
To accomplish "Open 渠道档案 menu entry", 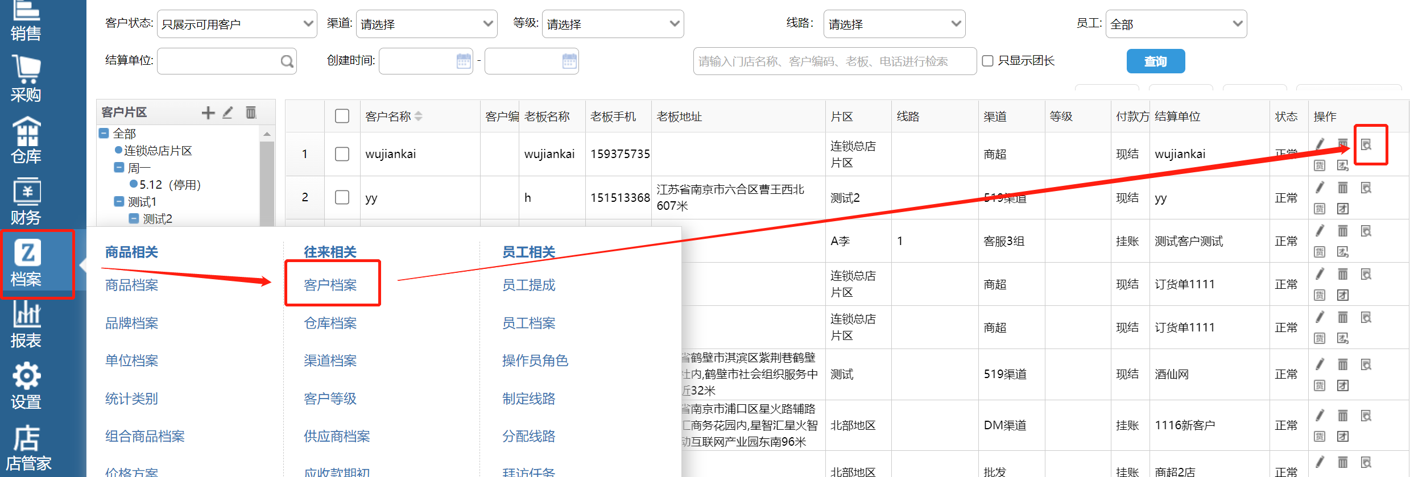I will 330,360.
